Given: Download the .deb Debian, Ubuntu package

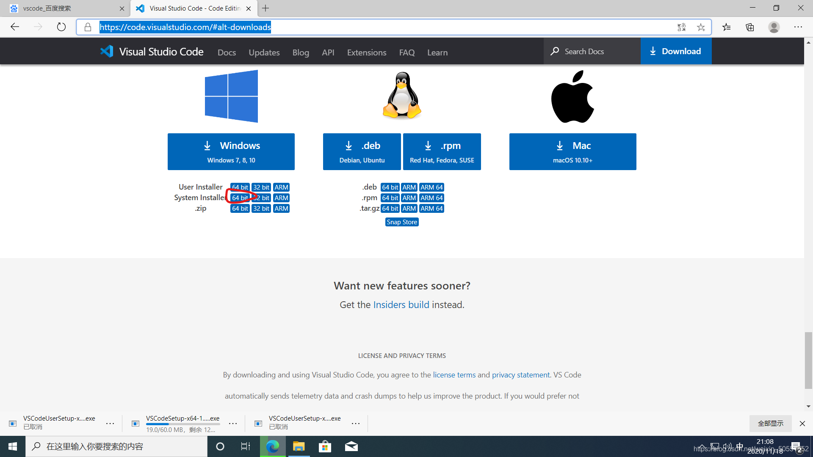Looking at the screenshot, I should (362, 151).
